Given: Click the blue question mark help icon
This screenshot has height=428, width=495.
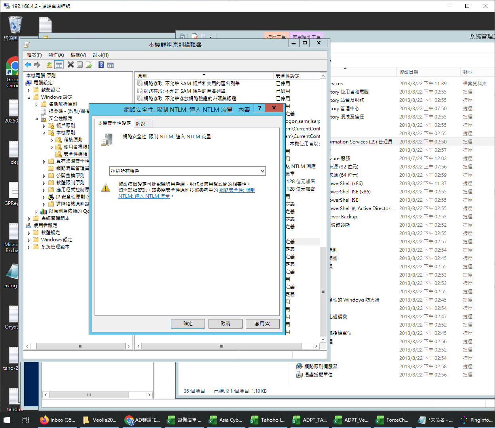Looking at the screenshot, I should click(x=101, y=65).
